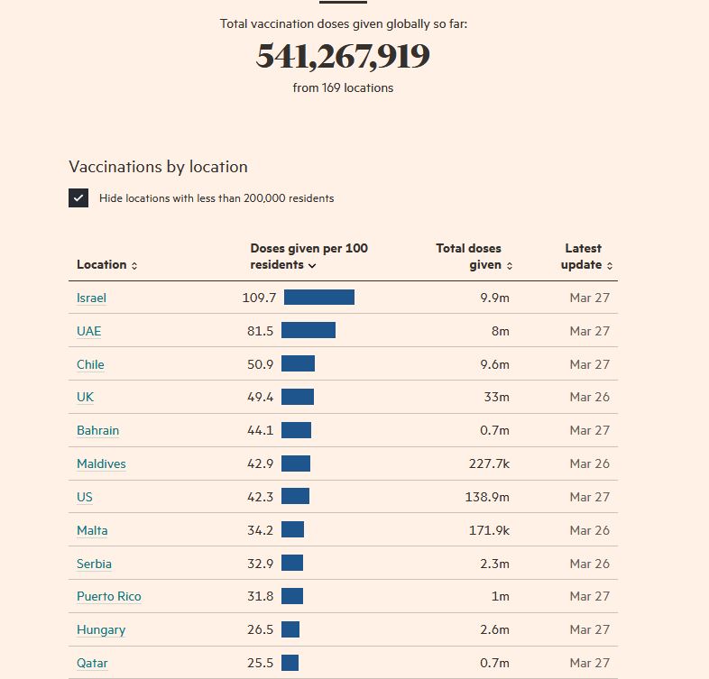Click the Chile link

90,364
